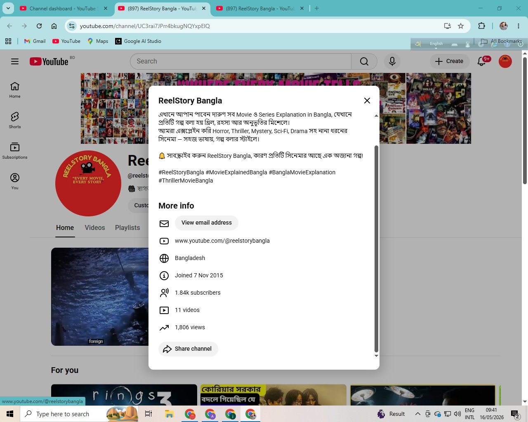Open the Google AI Studio bookmark
This screenshot has width=528, height=422.
coord(138,41)
